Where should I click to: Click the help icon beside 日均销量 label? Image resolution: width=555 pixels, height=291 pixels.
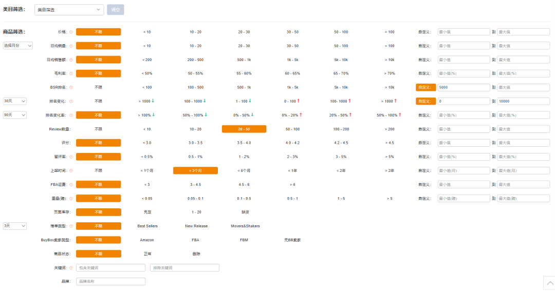(71, 46)
